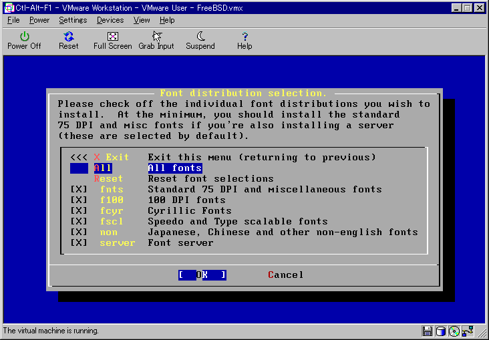Screen dimensions: 489x340
Task: Click 'Font distribution selection.' dialog title
Action: (x=243, y=93)
